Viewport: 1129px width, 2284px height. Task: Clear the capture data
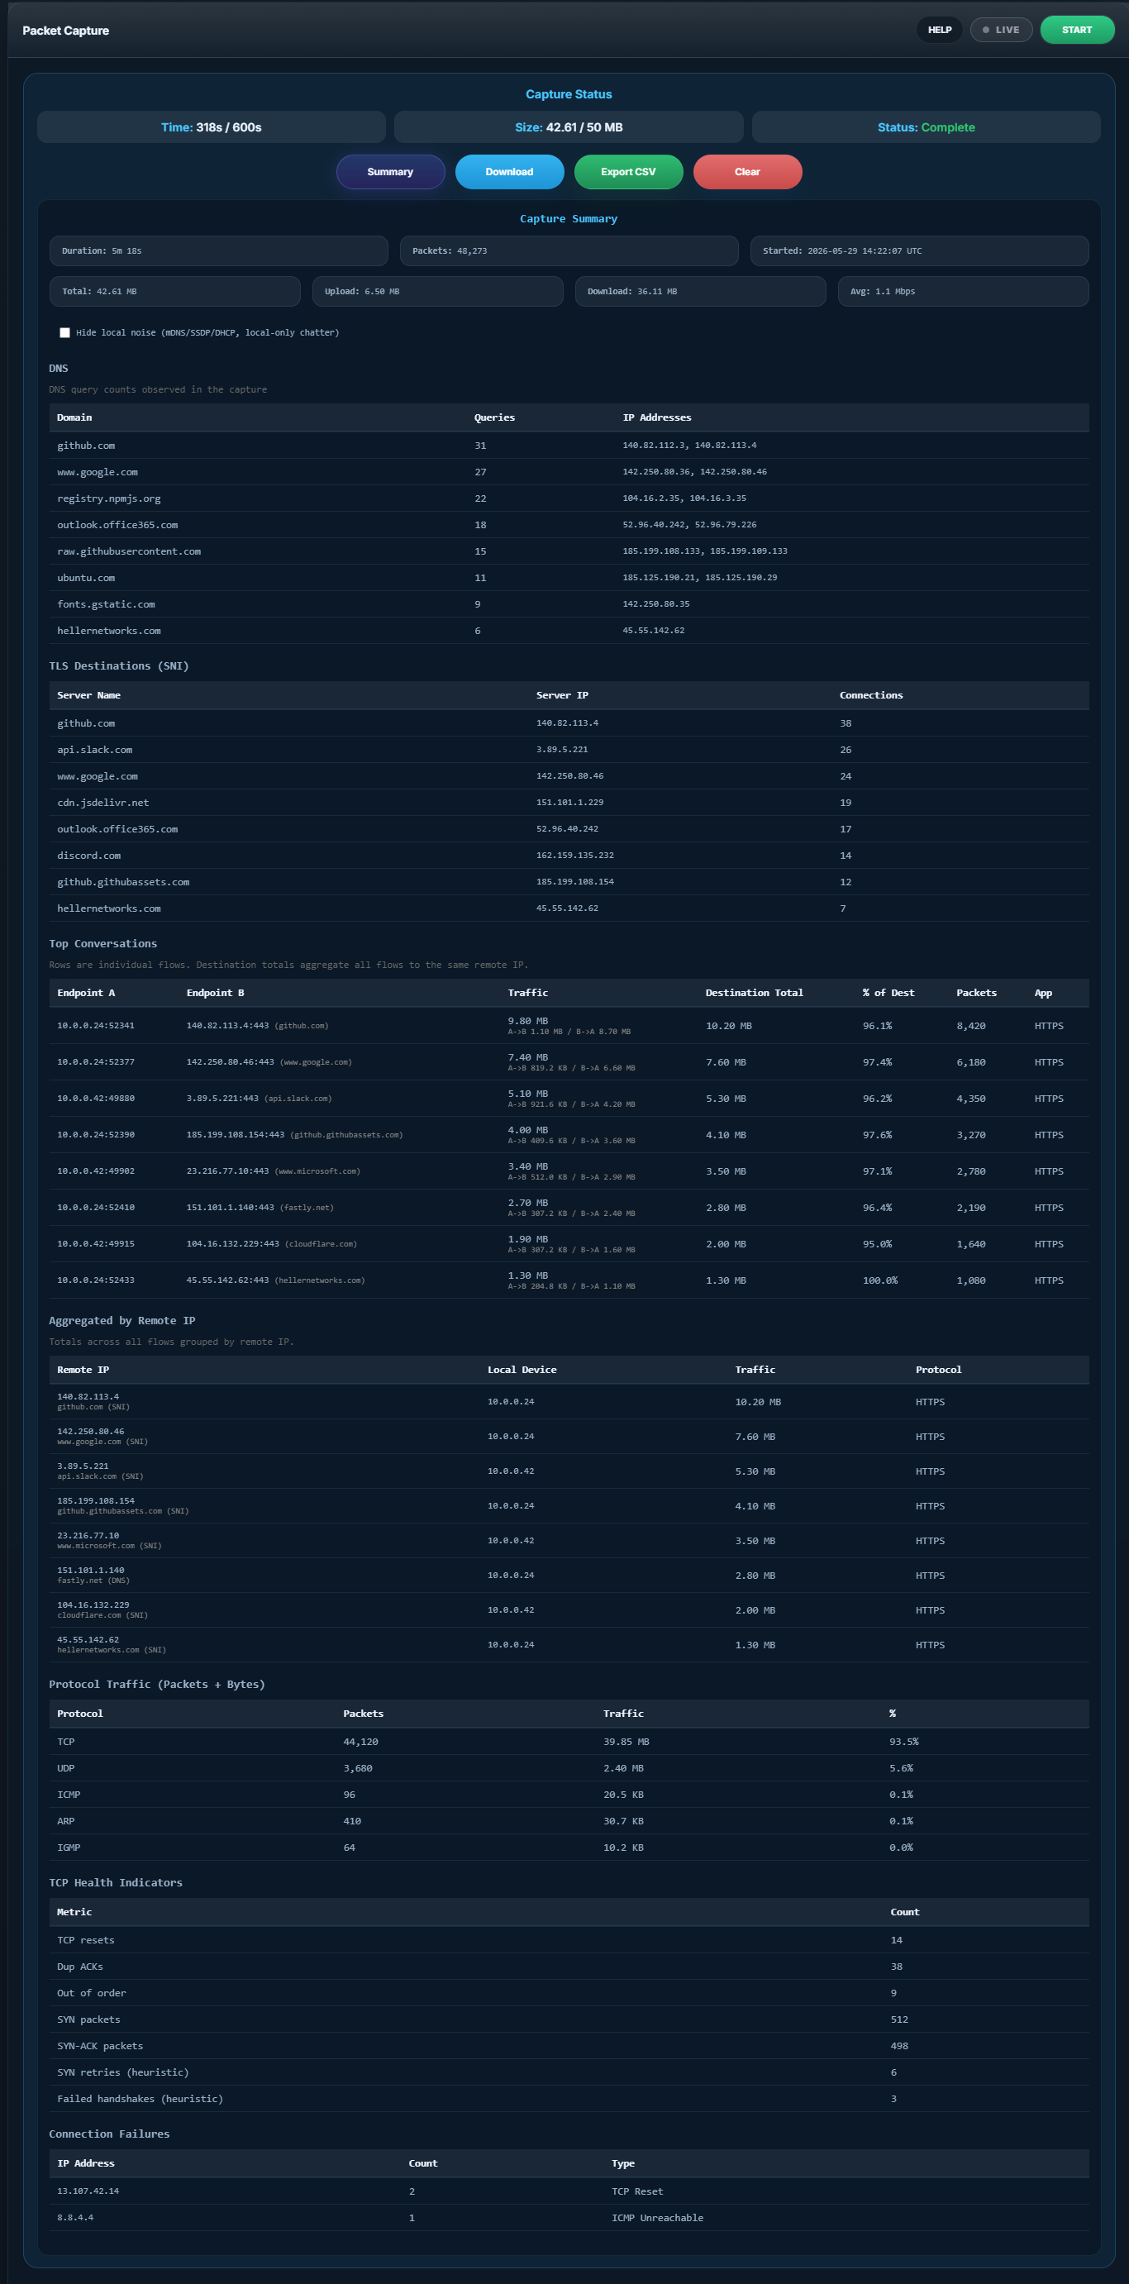pos(747,172)
